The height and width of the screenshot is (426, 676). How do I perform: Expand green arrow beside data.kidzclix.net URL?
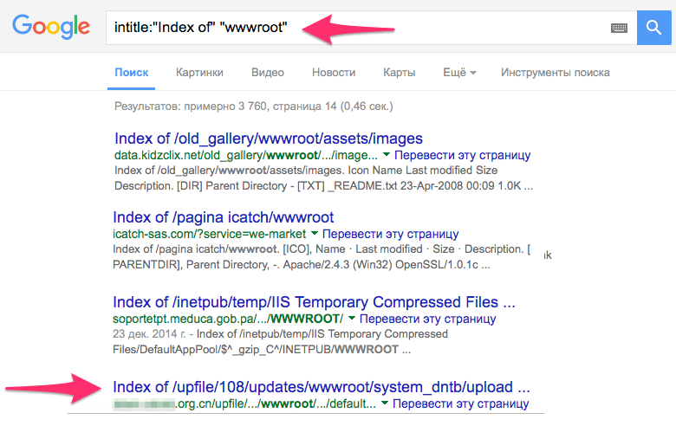(x=386, y=156)
